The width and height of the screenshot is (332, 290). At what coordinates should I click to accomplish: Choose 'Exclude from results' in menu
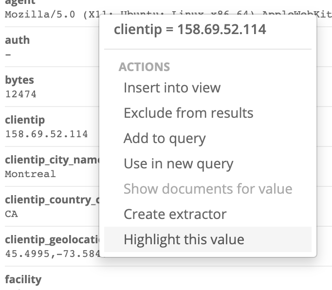[188, 113]
